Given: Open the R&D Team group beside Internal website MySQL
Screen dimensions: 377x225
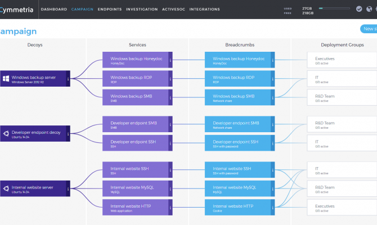Looking at the screenshot, I should [x=342, y=188].
